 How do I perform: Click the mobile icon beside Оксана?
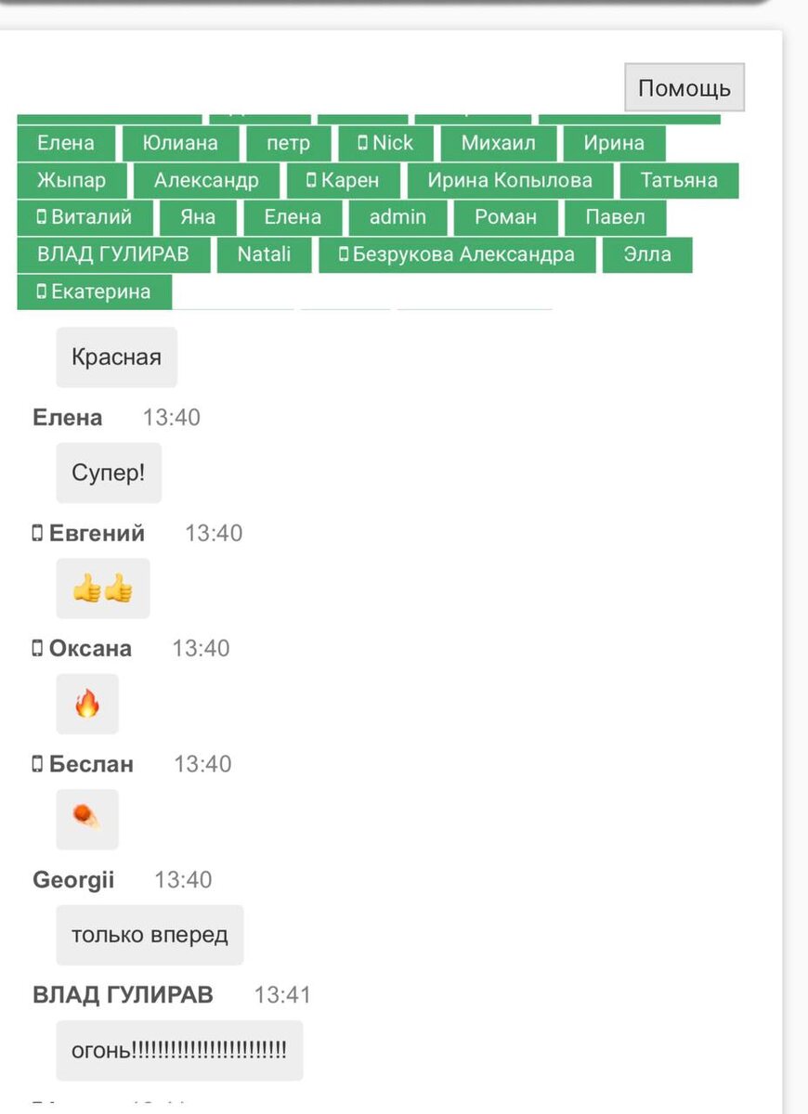point(38,649)
